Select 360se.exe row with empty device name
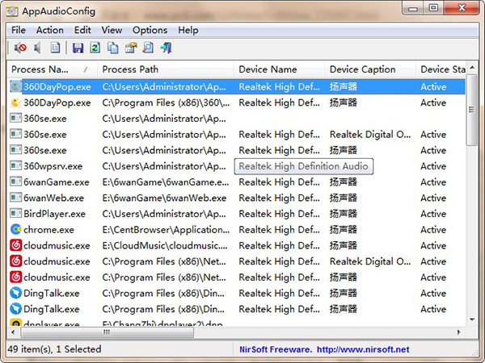Viewport: 485px width, 363px height. click(237, 119)
